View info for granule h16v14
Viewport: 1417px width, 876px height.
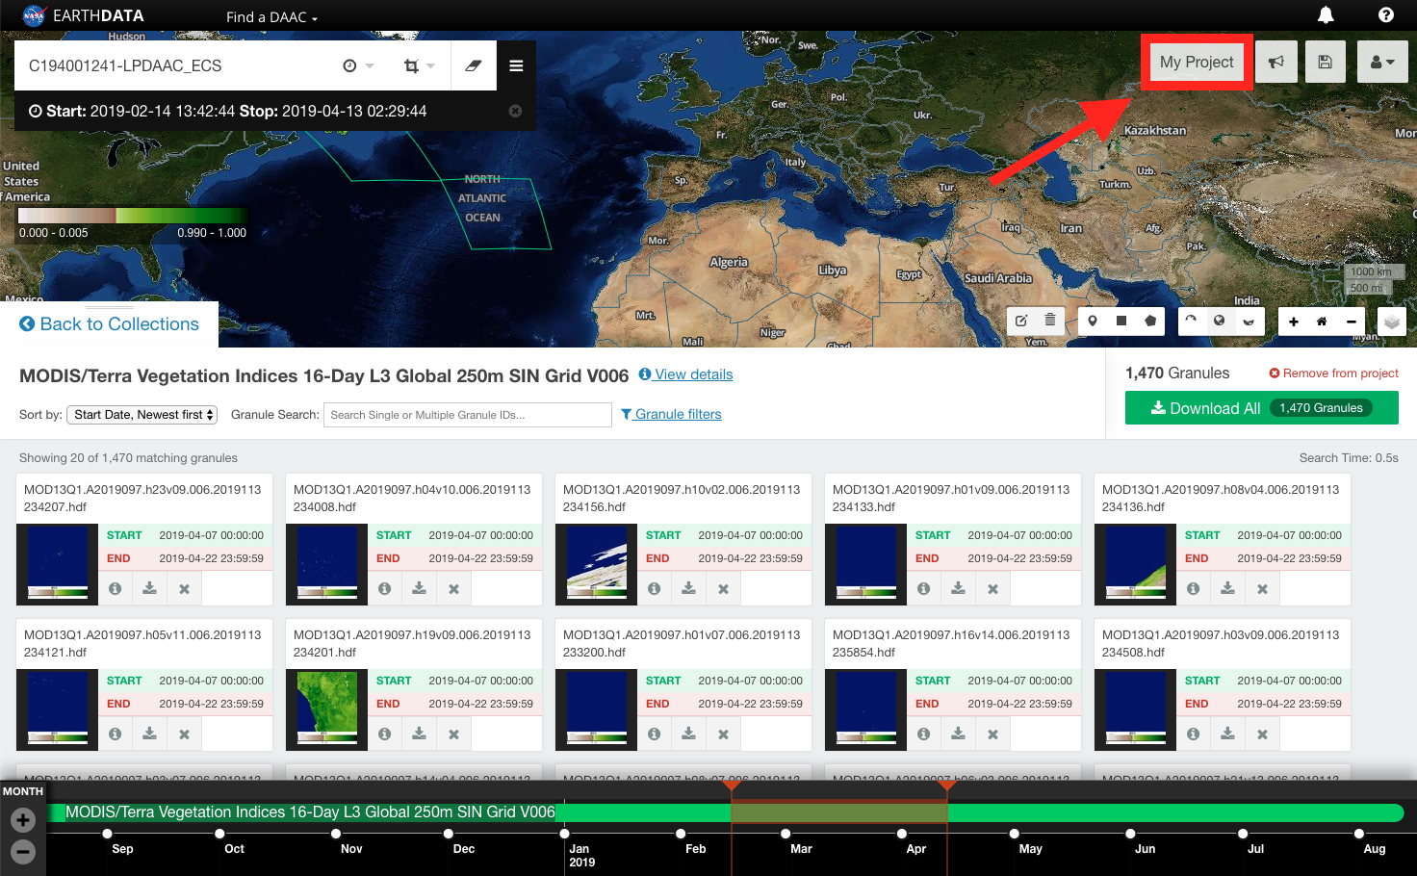924,734
